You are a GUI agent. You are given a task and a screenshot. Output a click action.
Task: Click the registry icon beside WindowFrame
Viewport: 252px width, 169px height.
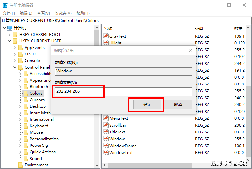click(x=106, y=146)
